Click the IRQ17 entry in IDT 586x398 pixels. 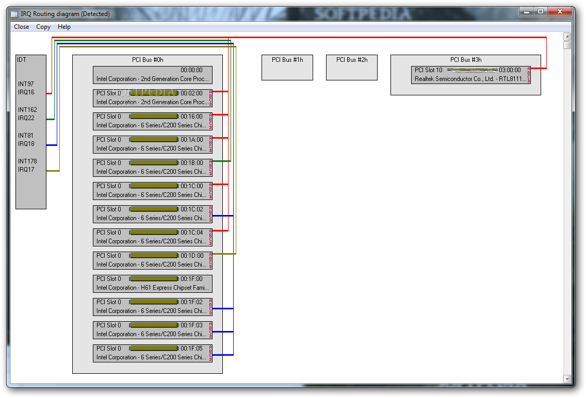pyautogui.click(x=26, y=170)
